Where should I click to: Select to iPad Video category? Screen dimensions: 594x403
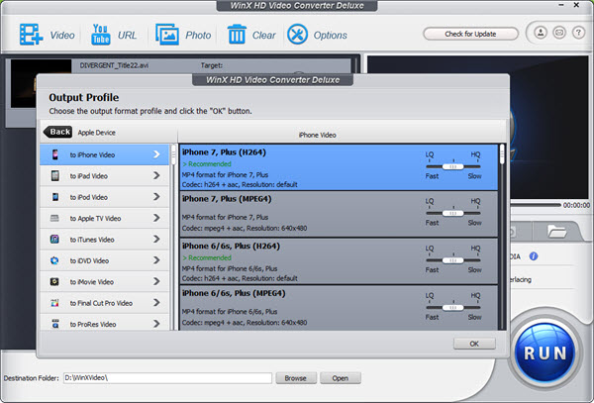coord(105,175)
